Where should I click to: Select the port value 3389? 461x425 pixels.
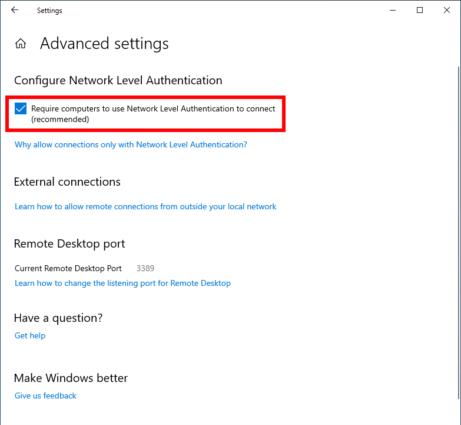[145, 268]
